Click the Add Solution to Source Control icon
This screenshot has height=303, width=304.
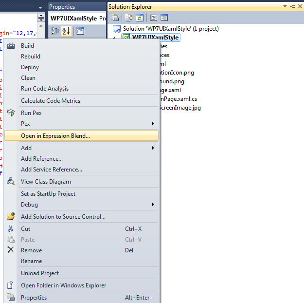coord(11,216)
